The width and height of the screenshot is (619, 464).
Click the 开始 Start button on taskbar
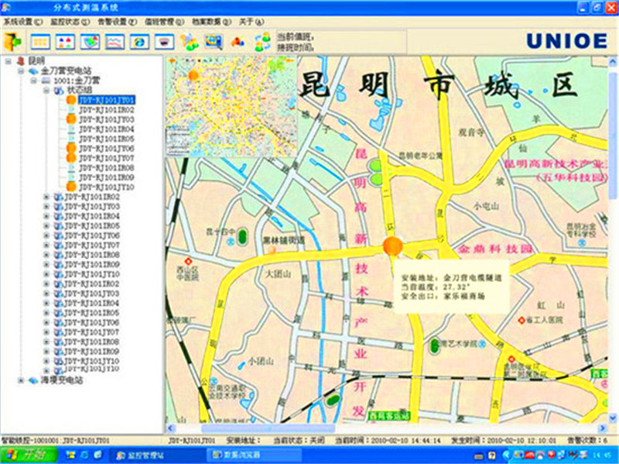click(19, 455)
